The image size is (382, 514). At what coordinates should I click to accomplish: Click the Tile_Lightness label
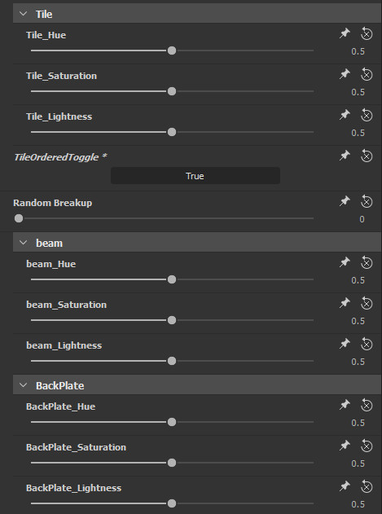point(59,116)
